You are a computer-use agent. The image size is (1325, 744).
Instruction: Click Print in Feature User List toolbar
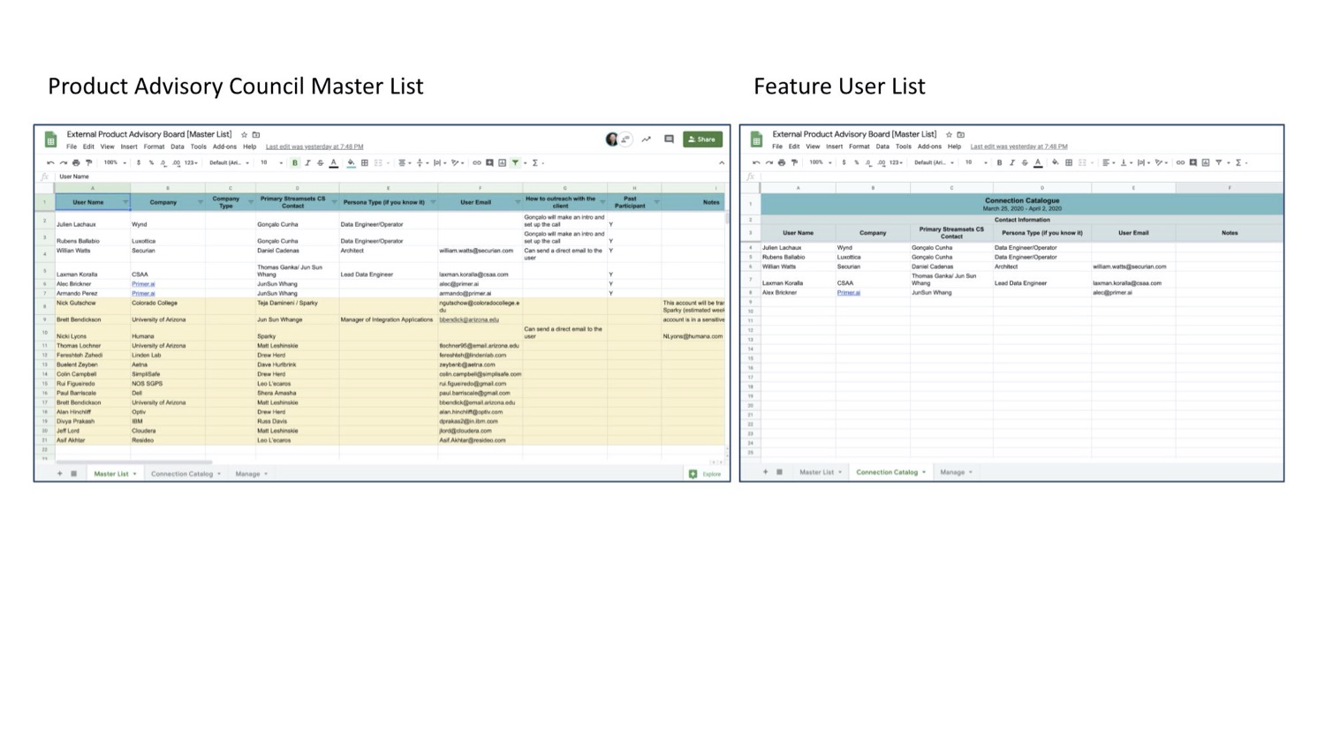point(782,162)
